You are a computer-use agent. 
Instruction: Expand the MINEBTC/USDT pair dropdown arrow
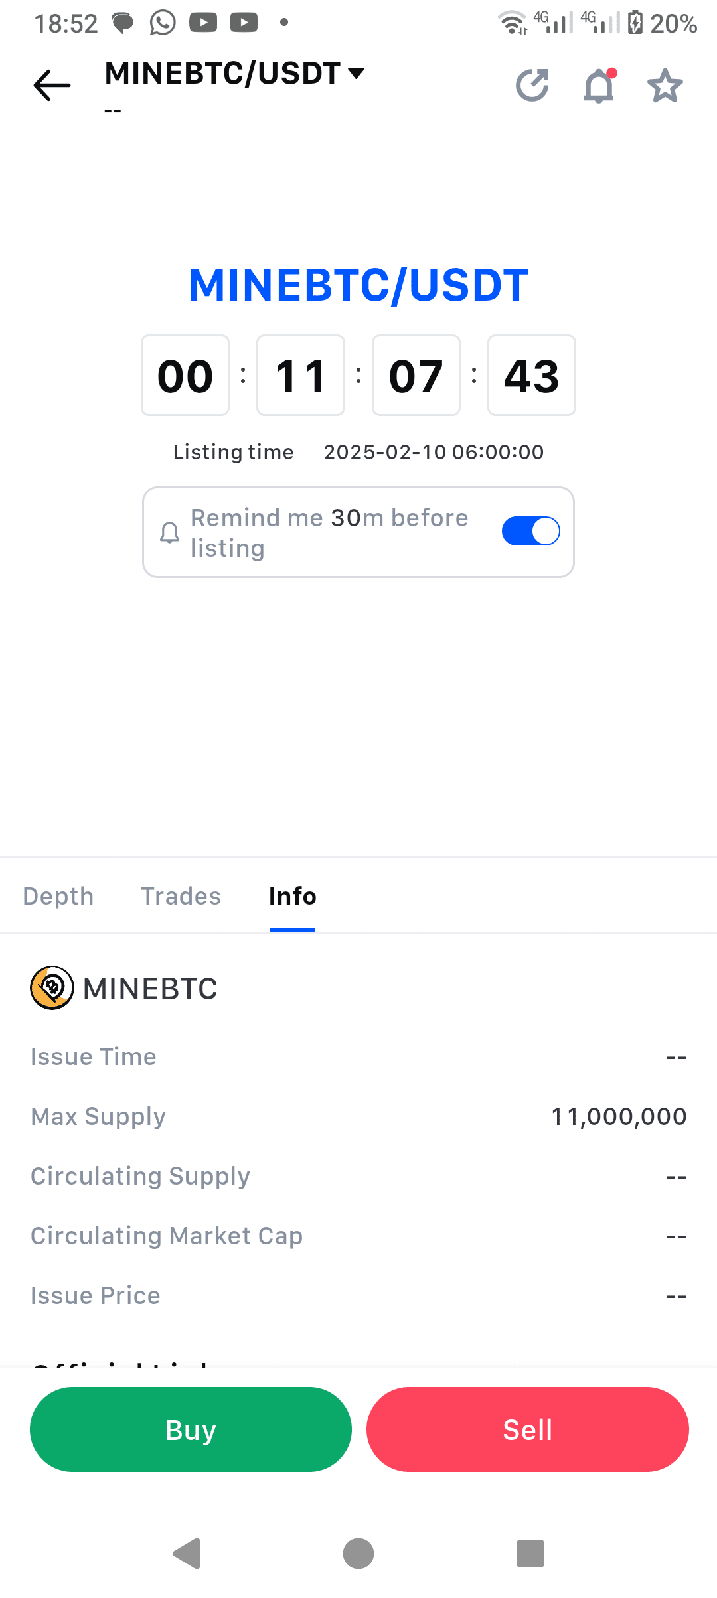[357, 73]
